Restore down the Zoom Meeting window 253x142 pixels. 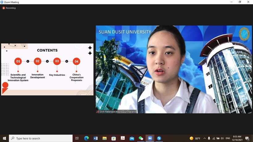(240, 2)
